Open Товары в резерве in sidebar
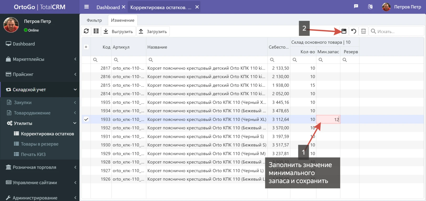This screenshot has height=201, width=426. pyautogui.click(x=39, y=144)
